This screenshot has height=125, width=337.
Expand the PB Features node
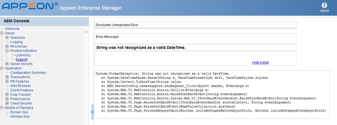click(x=7, y=81)
